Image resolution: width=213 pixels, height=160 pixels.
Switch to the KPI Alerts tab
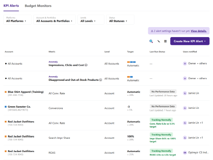11,6
